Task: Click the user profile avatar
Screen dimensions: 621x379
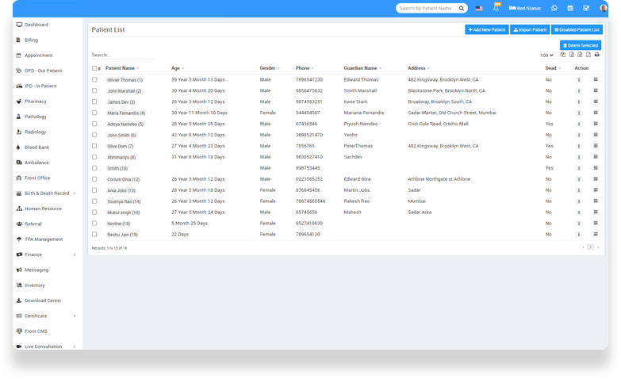Action: point(602,8)
